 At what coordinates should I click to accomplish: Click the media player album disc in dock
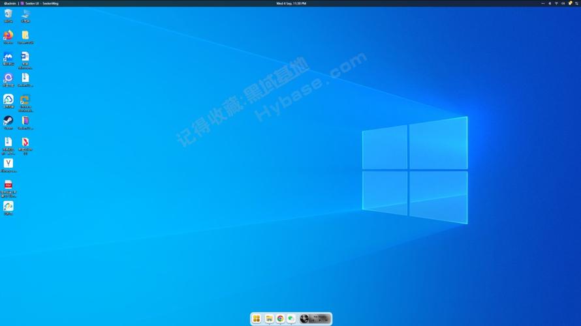304,319
